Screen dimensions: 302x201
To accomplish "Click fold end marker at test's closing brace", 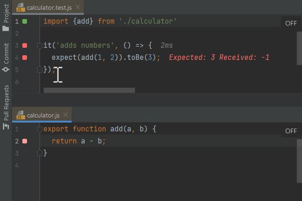I will coord(40,70).
